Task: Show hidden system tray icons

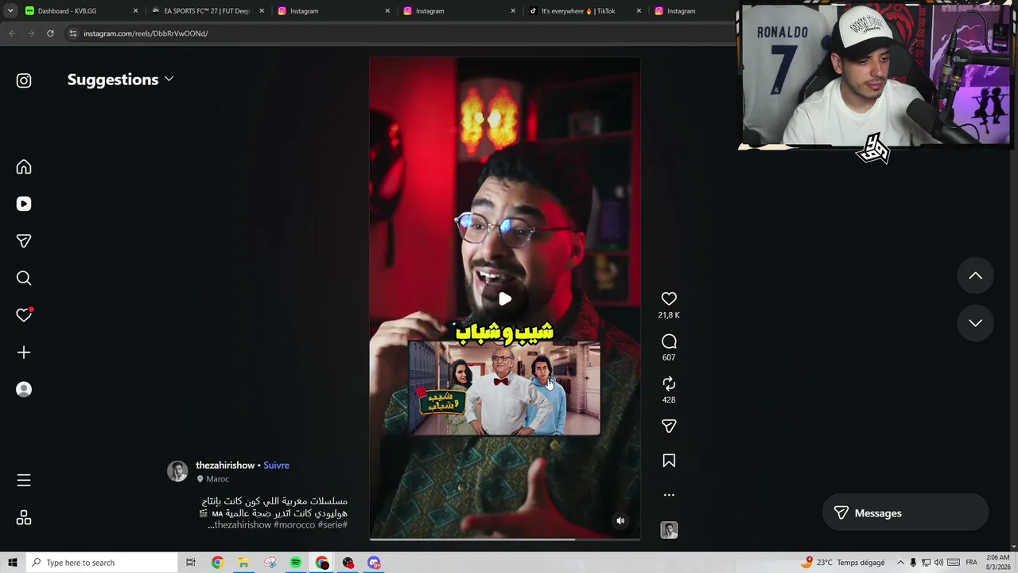Action: coord(900,563)
